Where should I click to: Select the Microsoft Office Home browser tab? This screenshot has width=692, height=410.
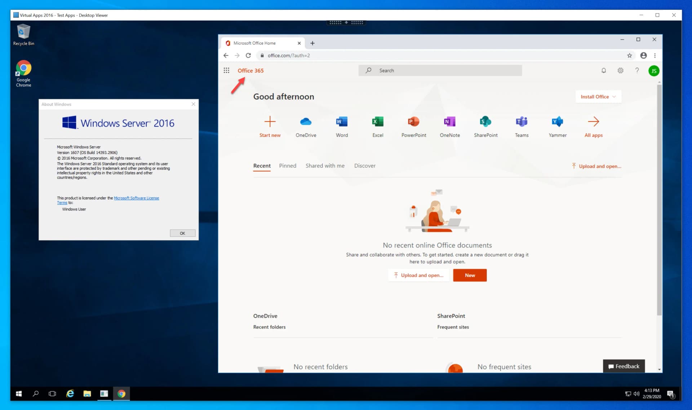(263, 43)
